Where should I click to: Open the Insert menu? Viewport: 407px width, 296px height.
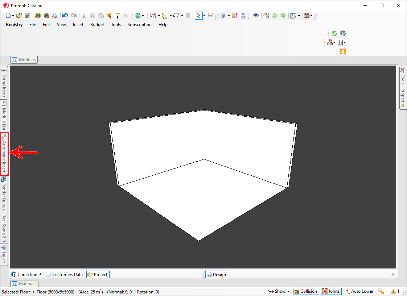tap(78, 25)
